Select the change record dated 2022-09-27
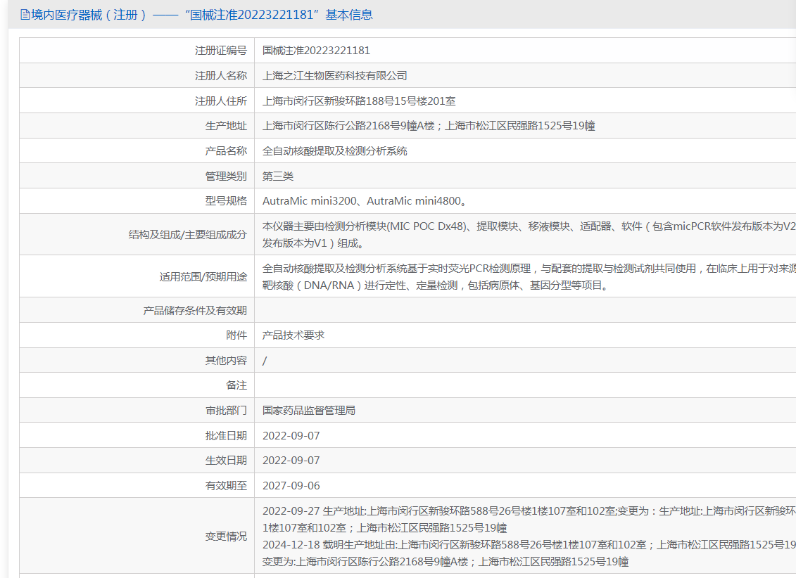796x578 pixels. [x=529, y=519]
